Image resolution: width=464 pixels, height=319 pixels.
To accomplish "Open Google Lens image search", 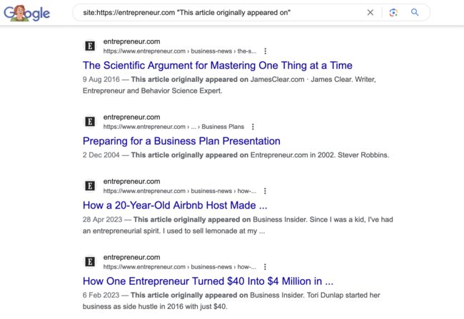I will tap(393, 12).
